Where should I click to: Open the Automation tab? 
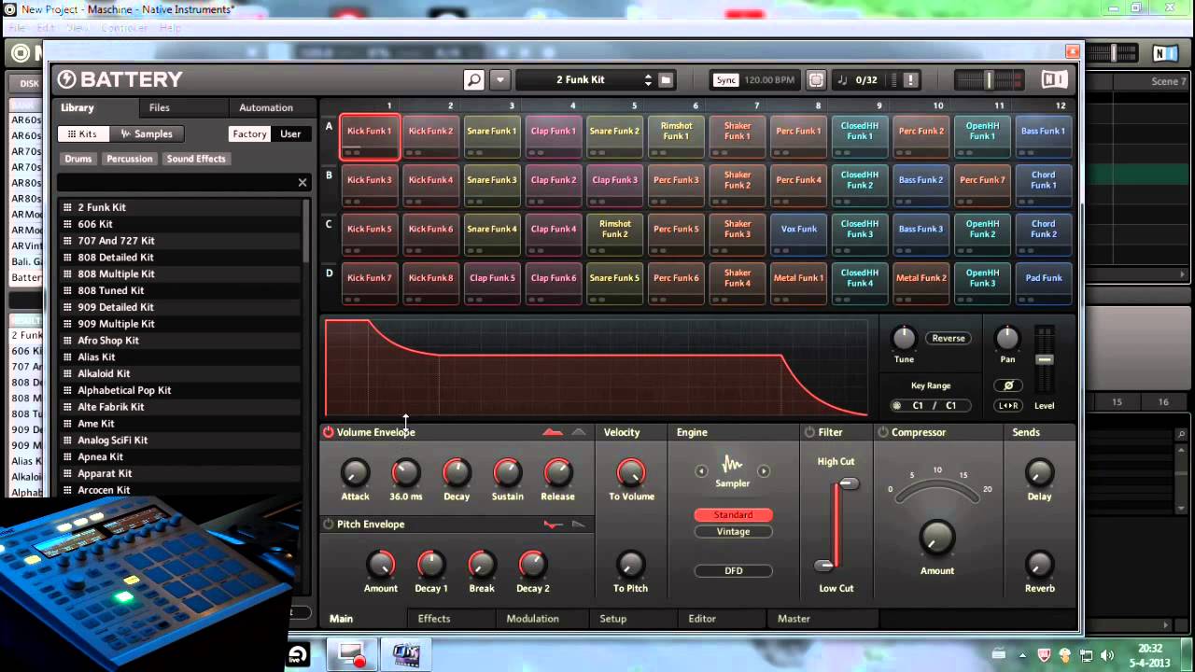[266, 107]
